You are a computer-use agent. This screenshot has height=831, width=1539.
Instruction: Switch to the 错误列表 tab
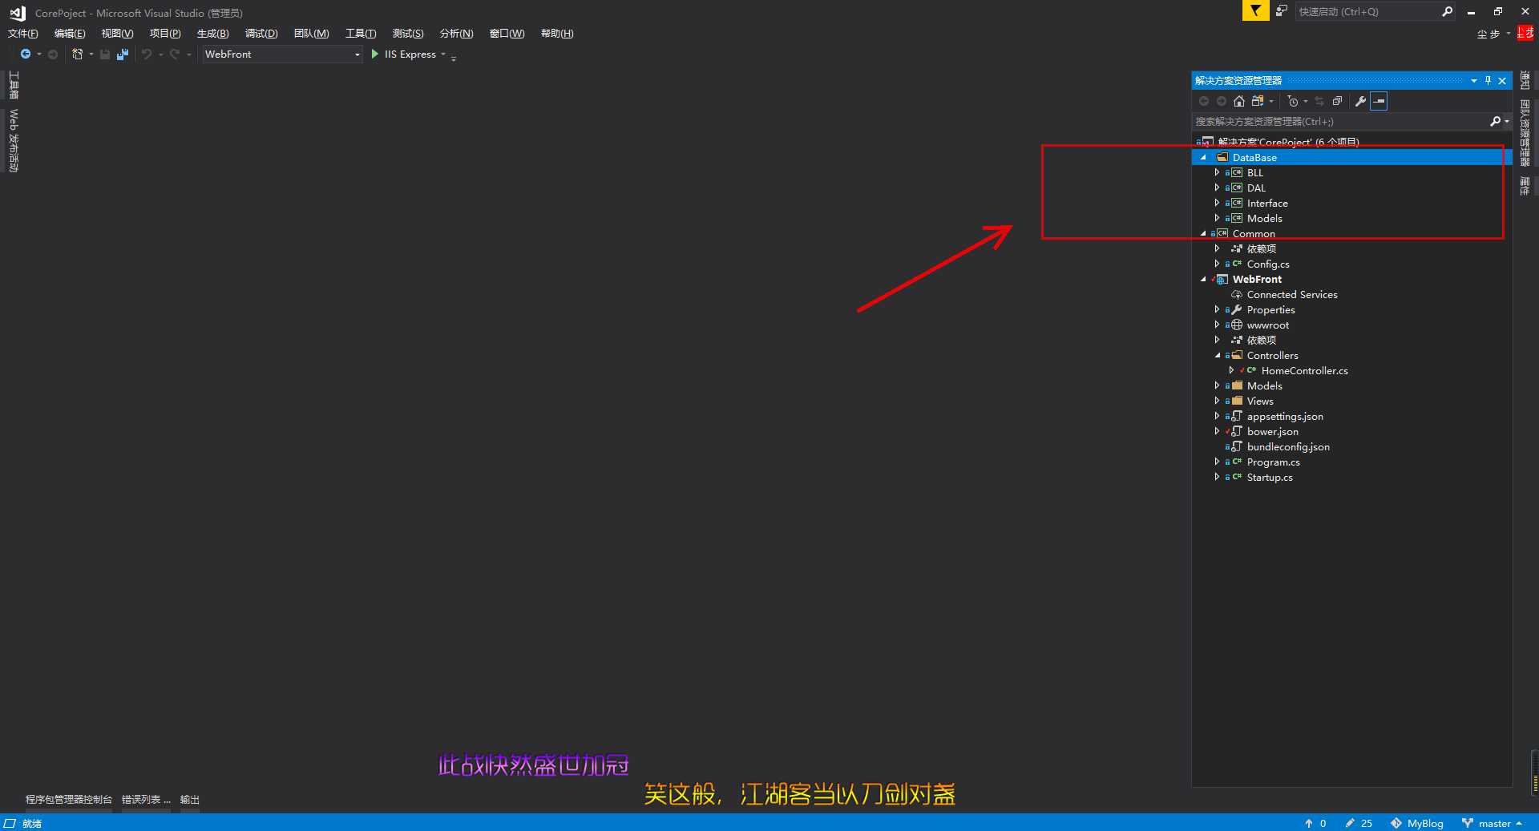[x=146, y=800]
